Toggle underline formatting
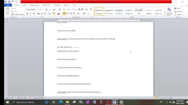Viewport: 188px width, 105px height. (x=33, y=14)
